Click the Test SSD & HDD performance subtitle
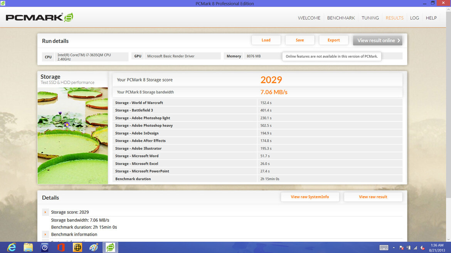This screenshot has width=451, height=253. [x=67, y=82]
